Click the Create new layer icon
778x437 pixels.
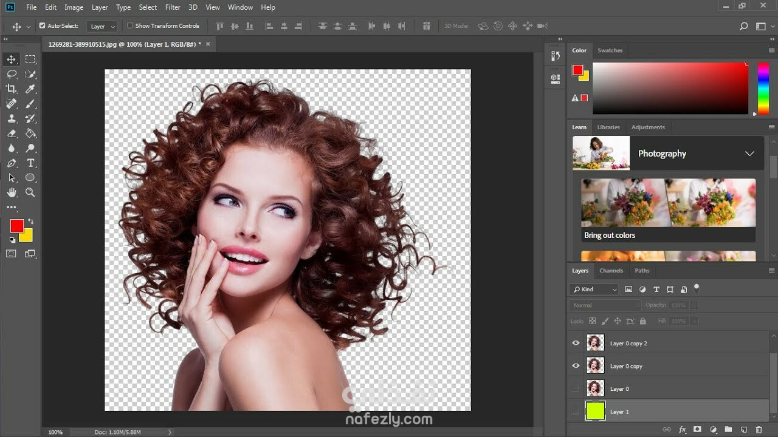point(743,430)
